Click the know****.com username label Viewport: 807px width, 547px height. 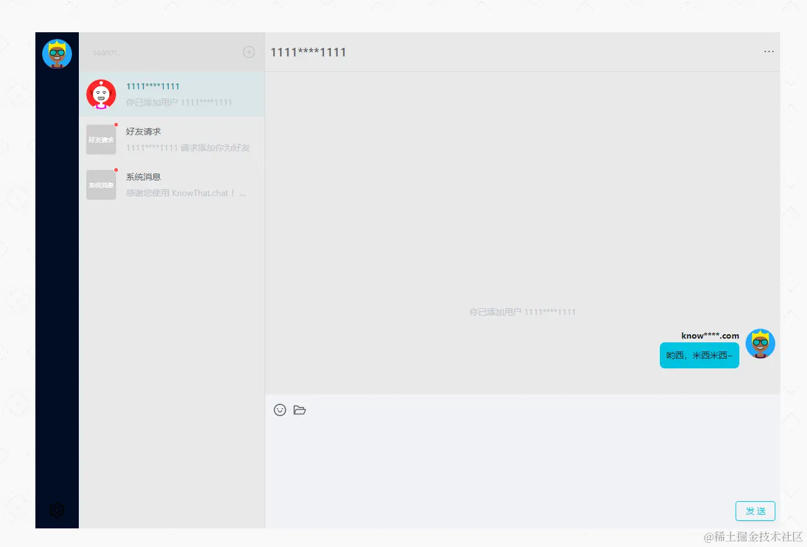(x=710, y=335)
